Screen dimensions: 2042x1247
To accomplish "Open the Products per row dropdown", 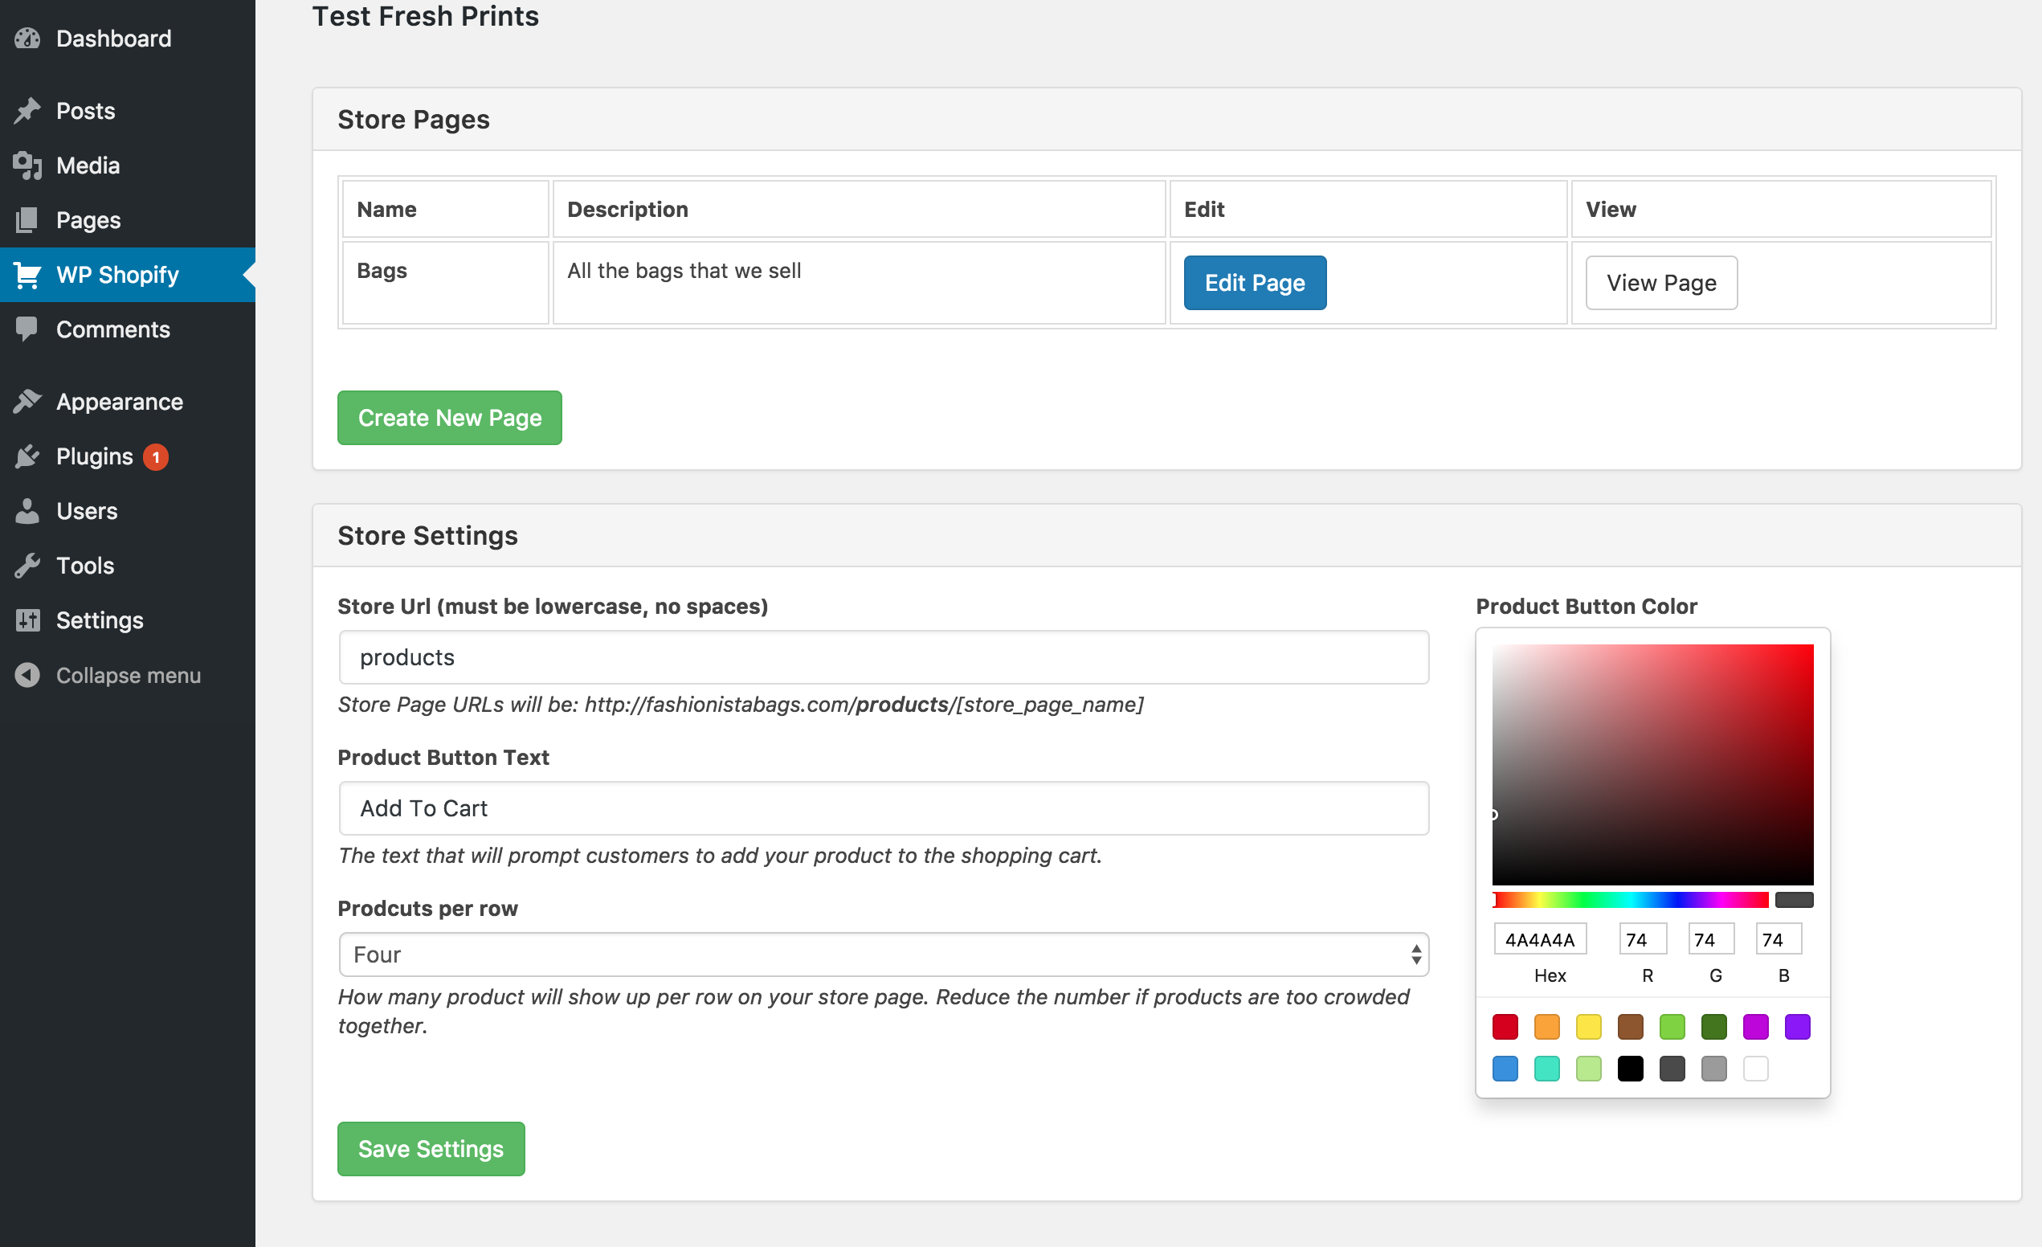I will (x=883, y=955).
